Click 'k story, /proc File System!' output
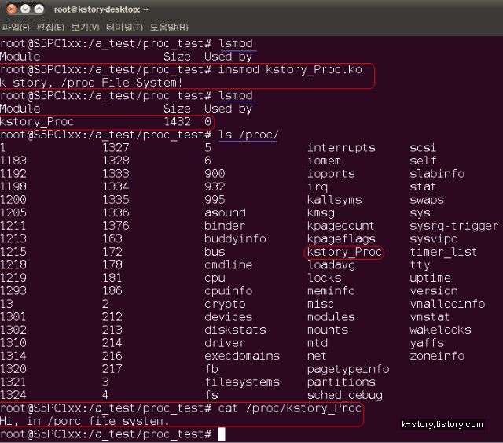This screenshot has height=443, width=503. (x=91, y=83)
